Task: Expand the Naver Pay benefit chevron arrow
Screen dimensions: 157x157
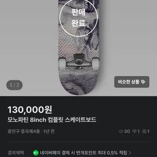Action: [x=130, y=153]
